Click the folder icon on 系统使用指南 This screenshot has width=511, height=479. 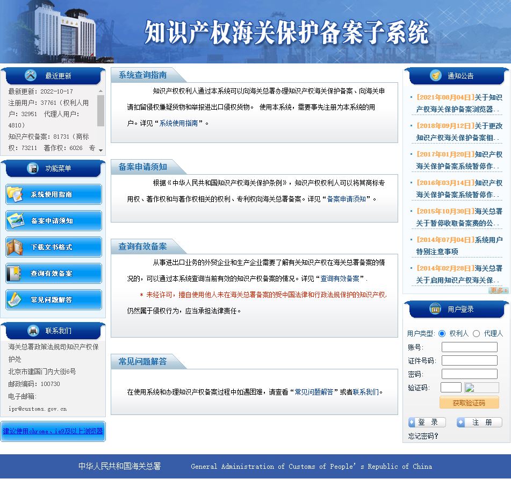point(15,194)
